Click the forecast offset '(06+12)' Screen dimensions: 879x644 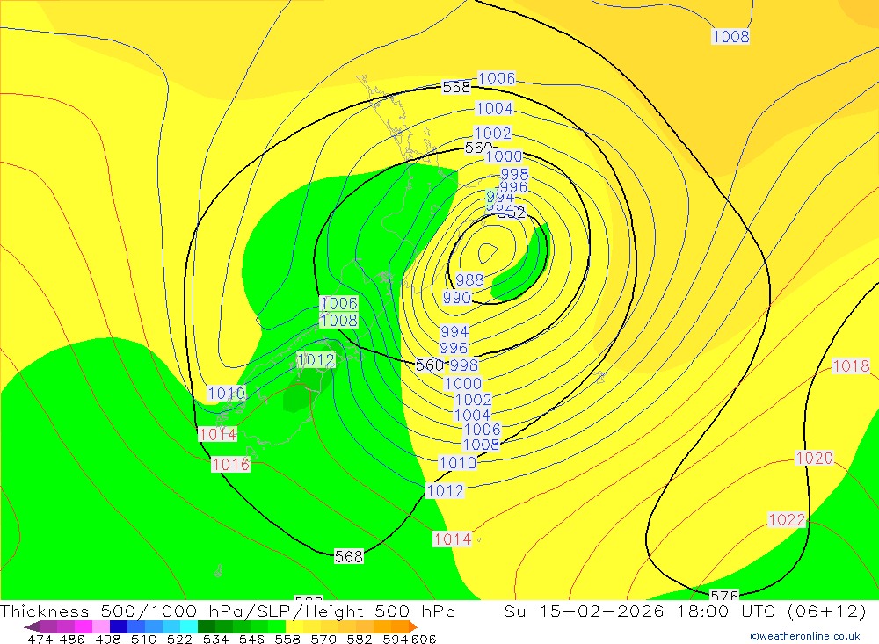coord(827,611)
